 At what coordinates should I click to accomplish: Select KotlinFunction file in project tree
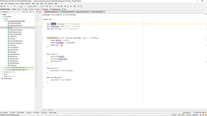click(14, 50)
